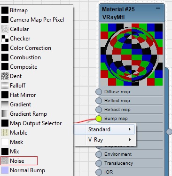This screenshot has width=172, height=176.
Task: Collapse the Material #25 node with minus
Action: [x=158, y=8]
